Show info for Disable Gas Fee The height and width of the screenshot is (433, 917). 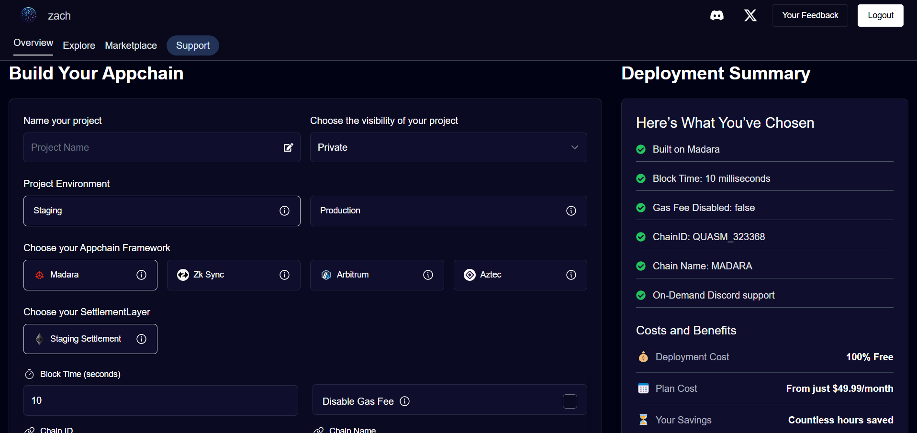404,401
